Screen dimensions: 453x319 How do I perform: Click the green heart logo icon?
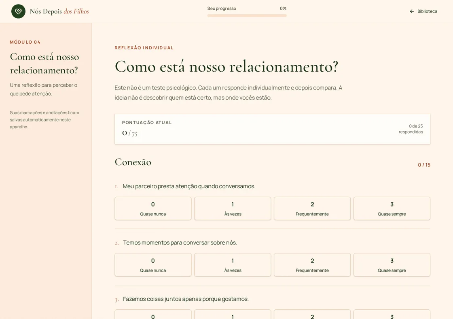tap(18, 11)
